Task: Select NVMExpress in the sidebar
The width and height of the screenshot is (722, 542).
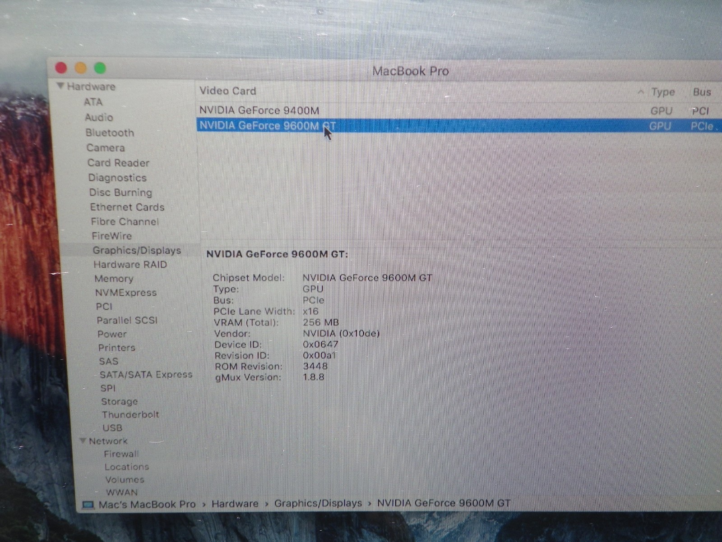Action: (126, 293)
